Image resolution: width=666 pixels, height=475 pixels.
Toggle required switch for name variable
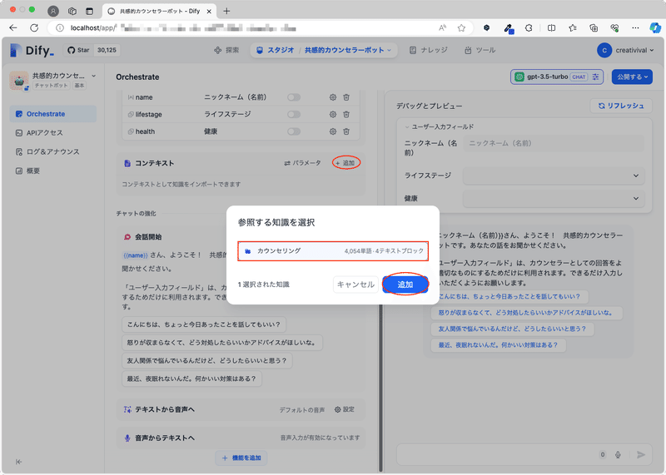tap(294, 97)
